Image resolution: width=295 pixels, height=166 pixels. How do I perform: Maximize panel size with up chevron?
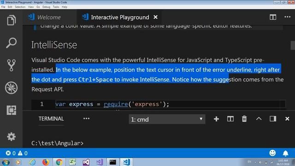259,119
